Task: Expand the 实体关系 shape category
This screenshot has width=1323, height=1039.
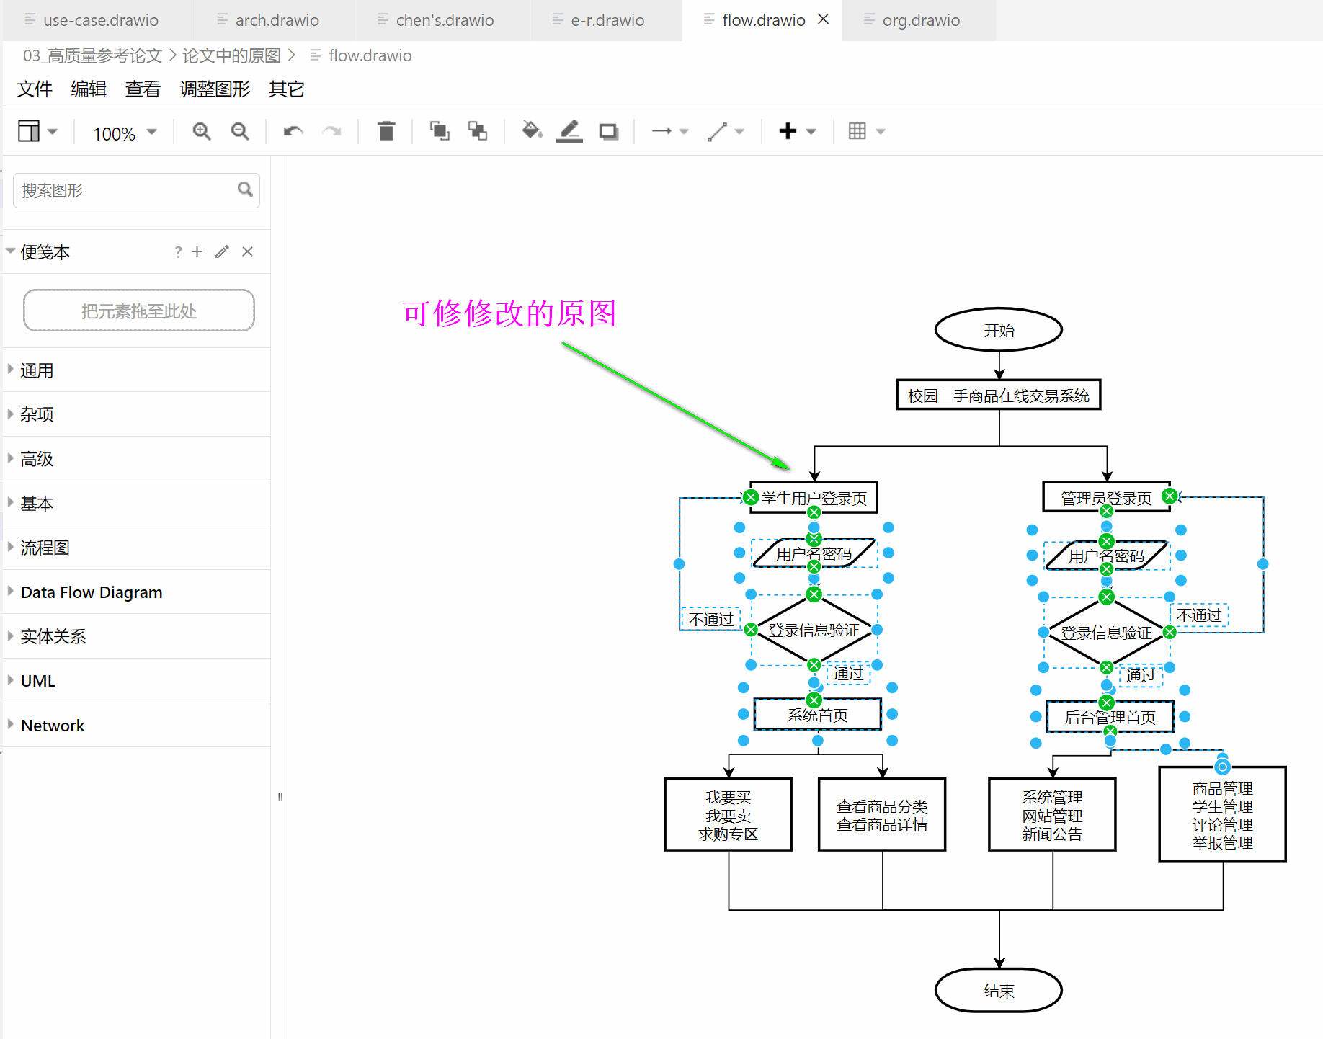Action: click(137, 636)
